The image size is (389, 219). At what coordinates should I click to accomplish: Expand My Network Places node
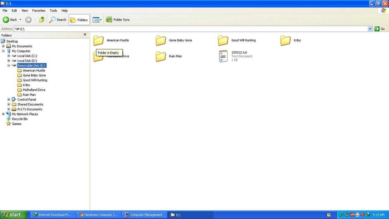pos(3,114)
